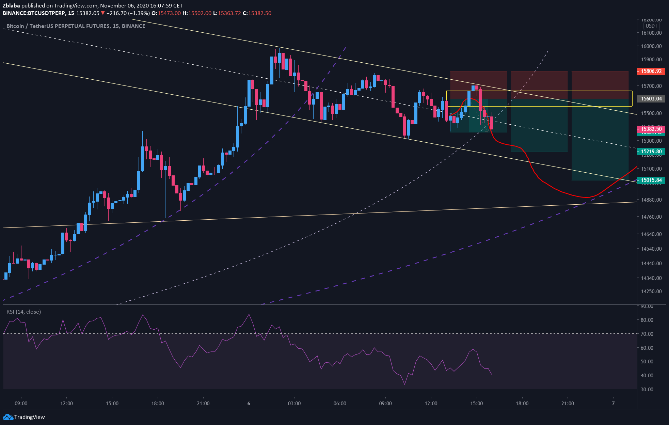
Task: Click the high price value H:15502.00
Action: pos(197,13)
